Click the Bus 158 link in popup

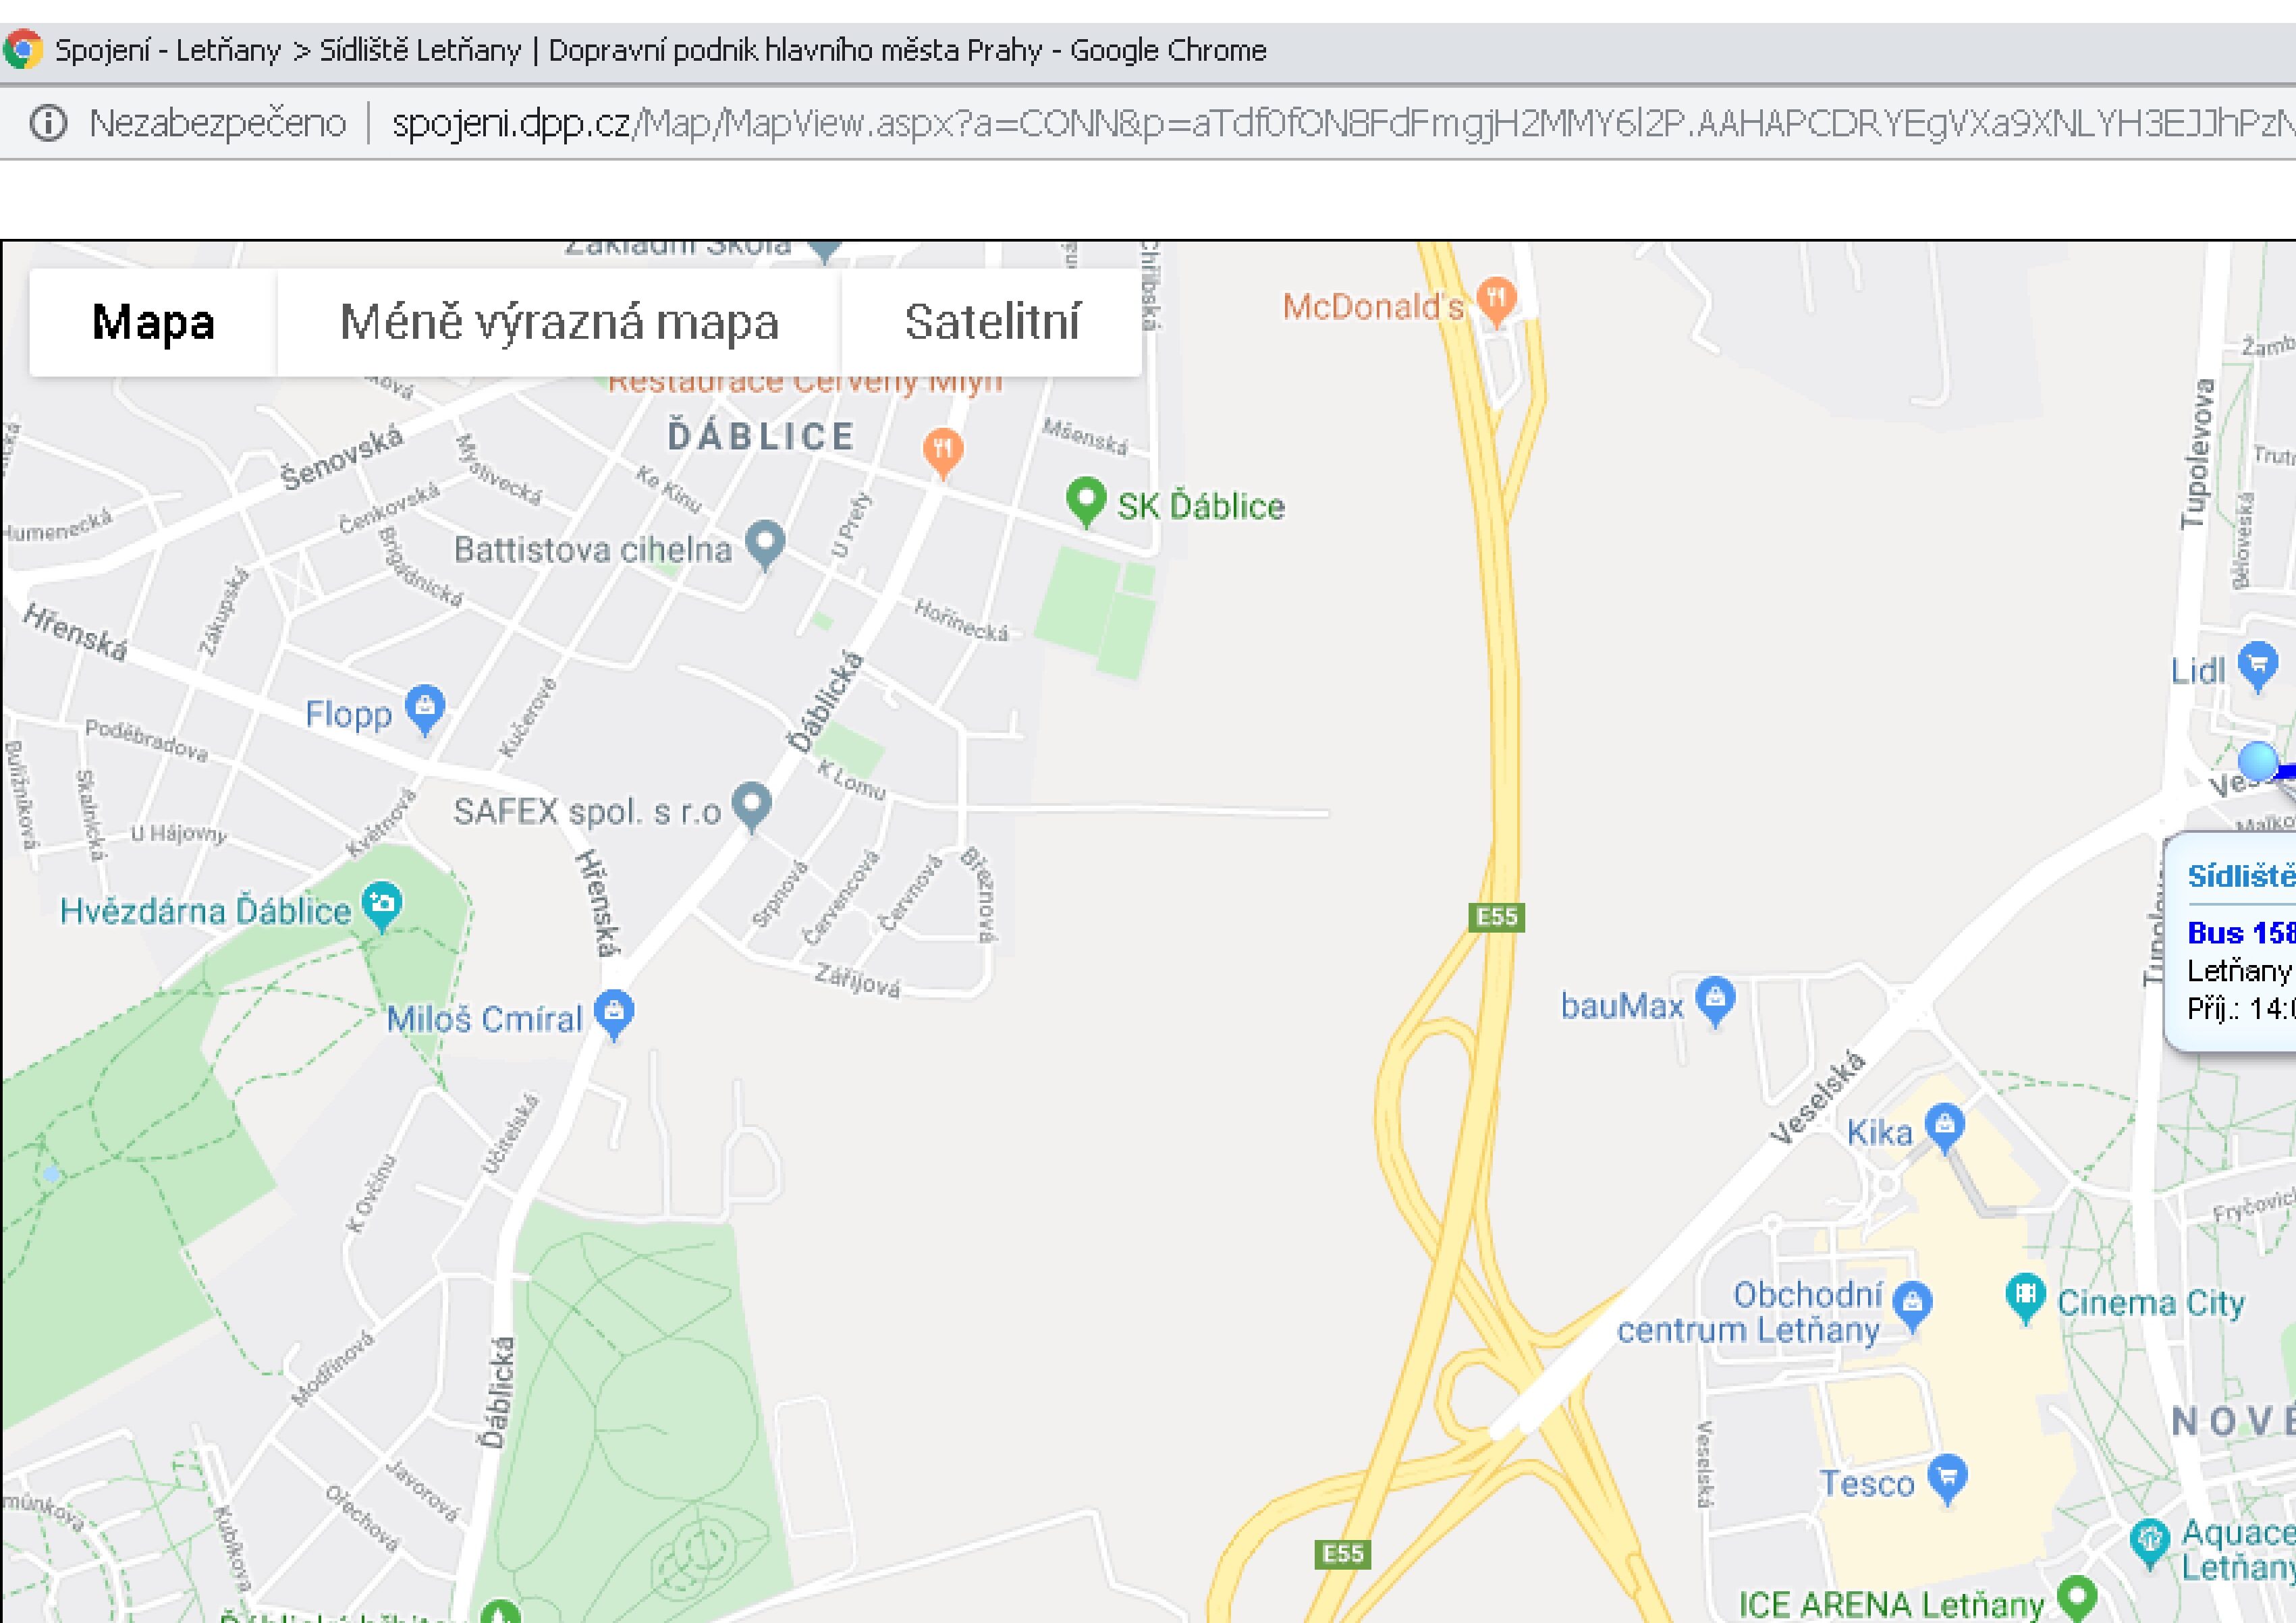pos(2241,933)
